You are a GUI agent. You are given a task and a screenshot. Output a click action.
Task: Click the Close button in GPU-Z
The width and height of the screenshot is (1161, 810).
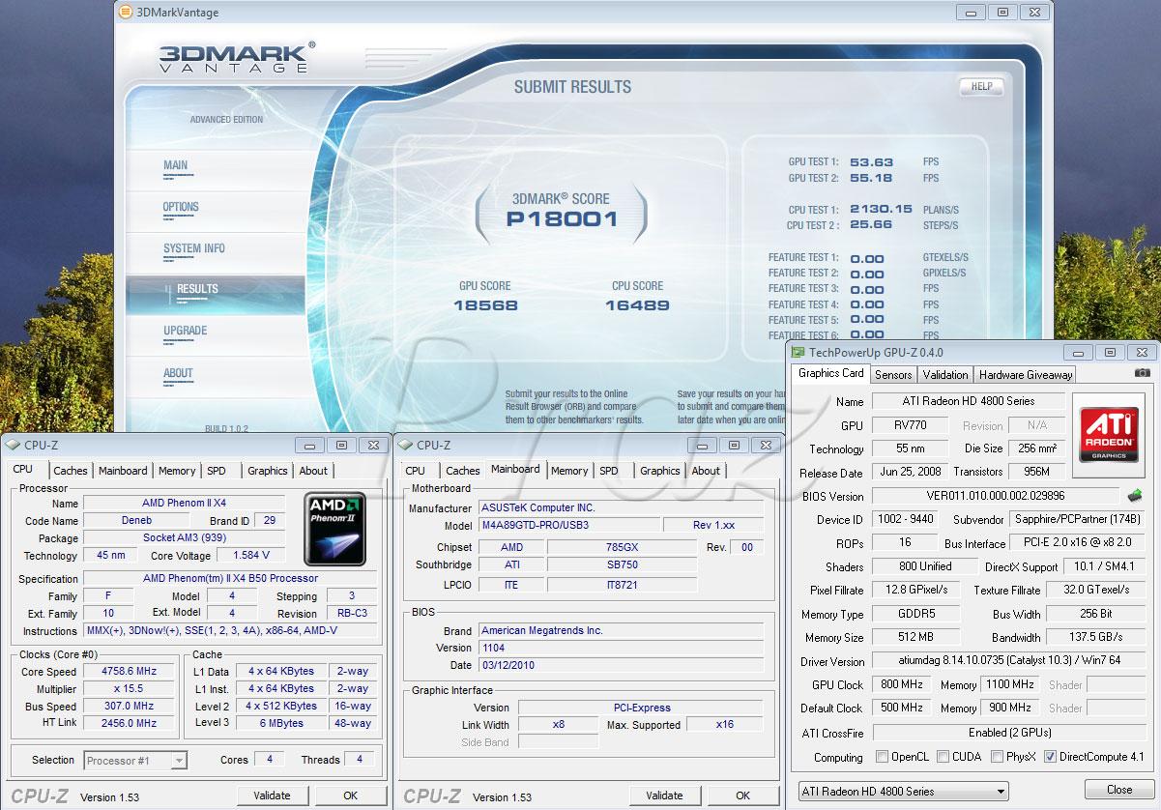(1119, 790)
